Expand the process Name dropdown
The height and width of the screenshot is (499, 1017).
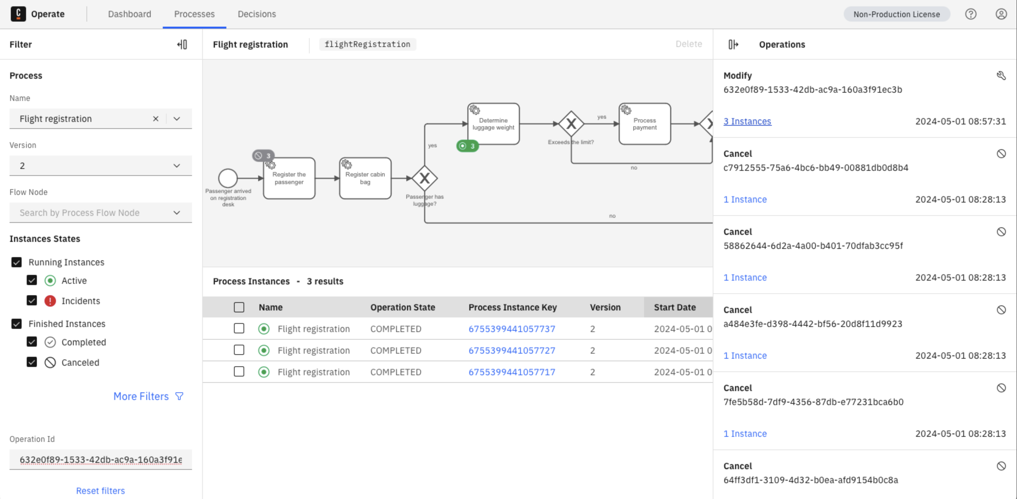pos(177,119)
